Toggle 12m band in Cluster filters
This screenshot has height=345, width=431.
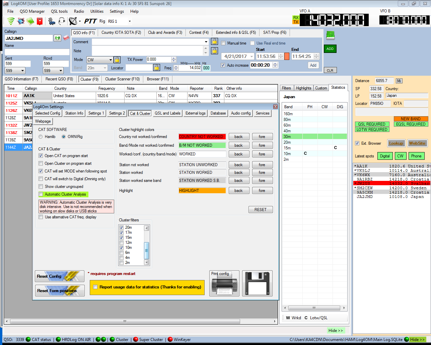pos(122,243)
